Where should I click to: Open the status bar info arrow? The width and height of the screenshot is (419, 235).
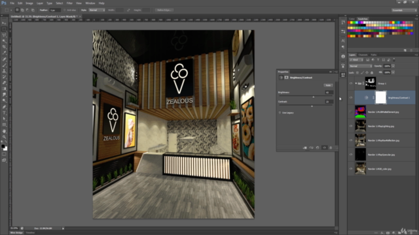click(x=63, y=228)
